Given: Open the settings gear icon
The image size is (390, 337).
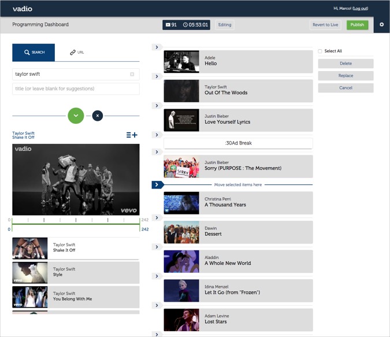Looking at the screenshot, I should click(x=381, y=25).
